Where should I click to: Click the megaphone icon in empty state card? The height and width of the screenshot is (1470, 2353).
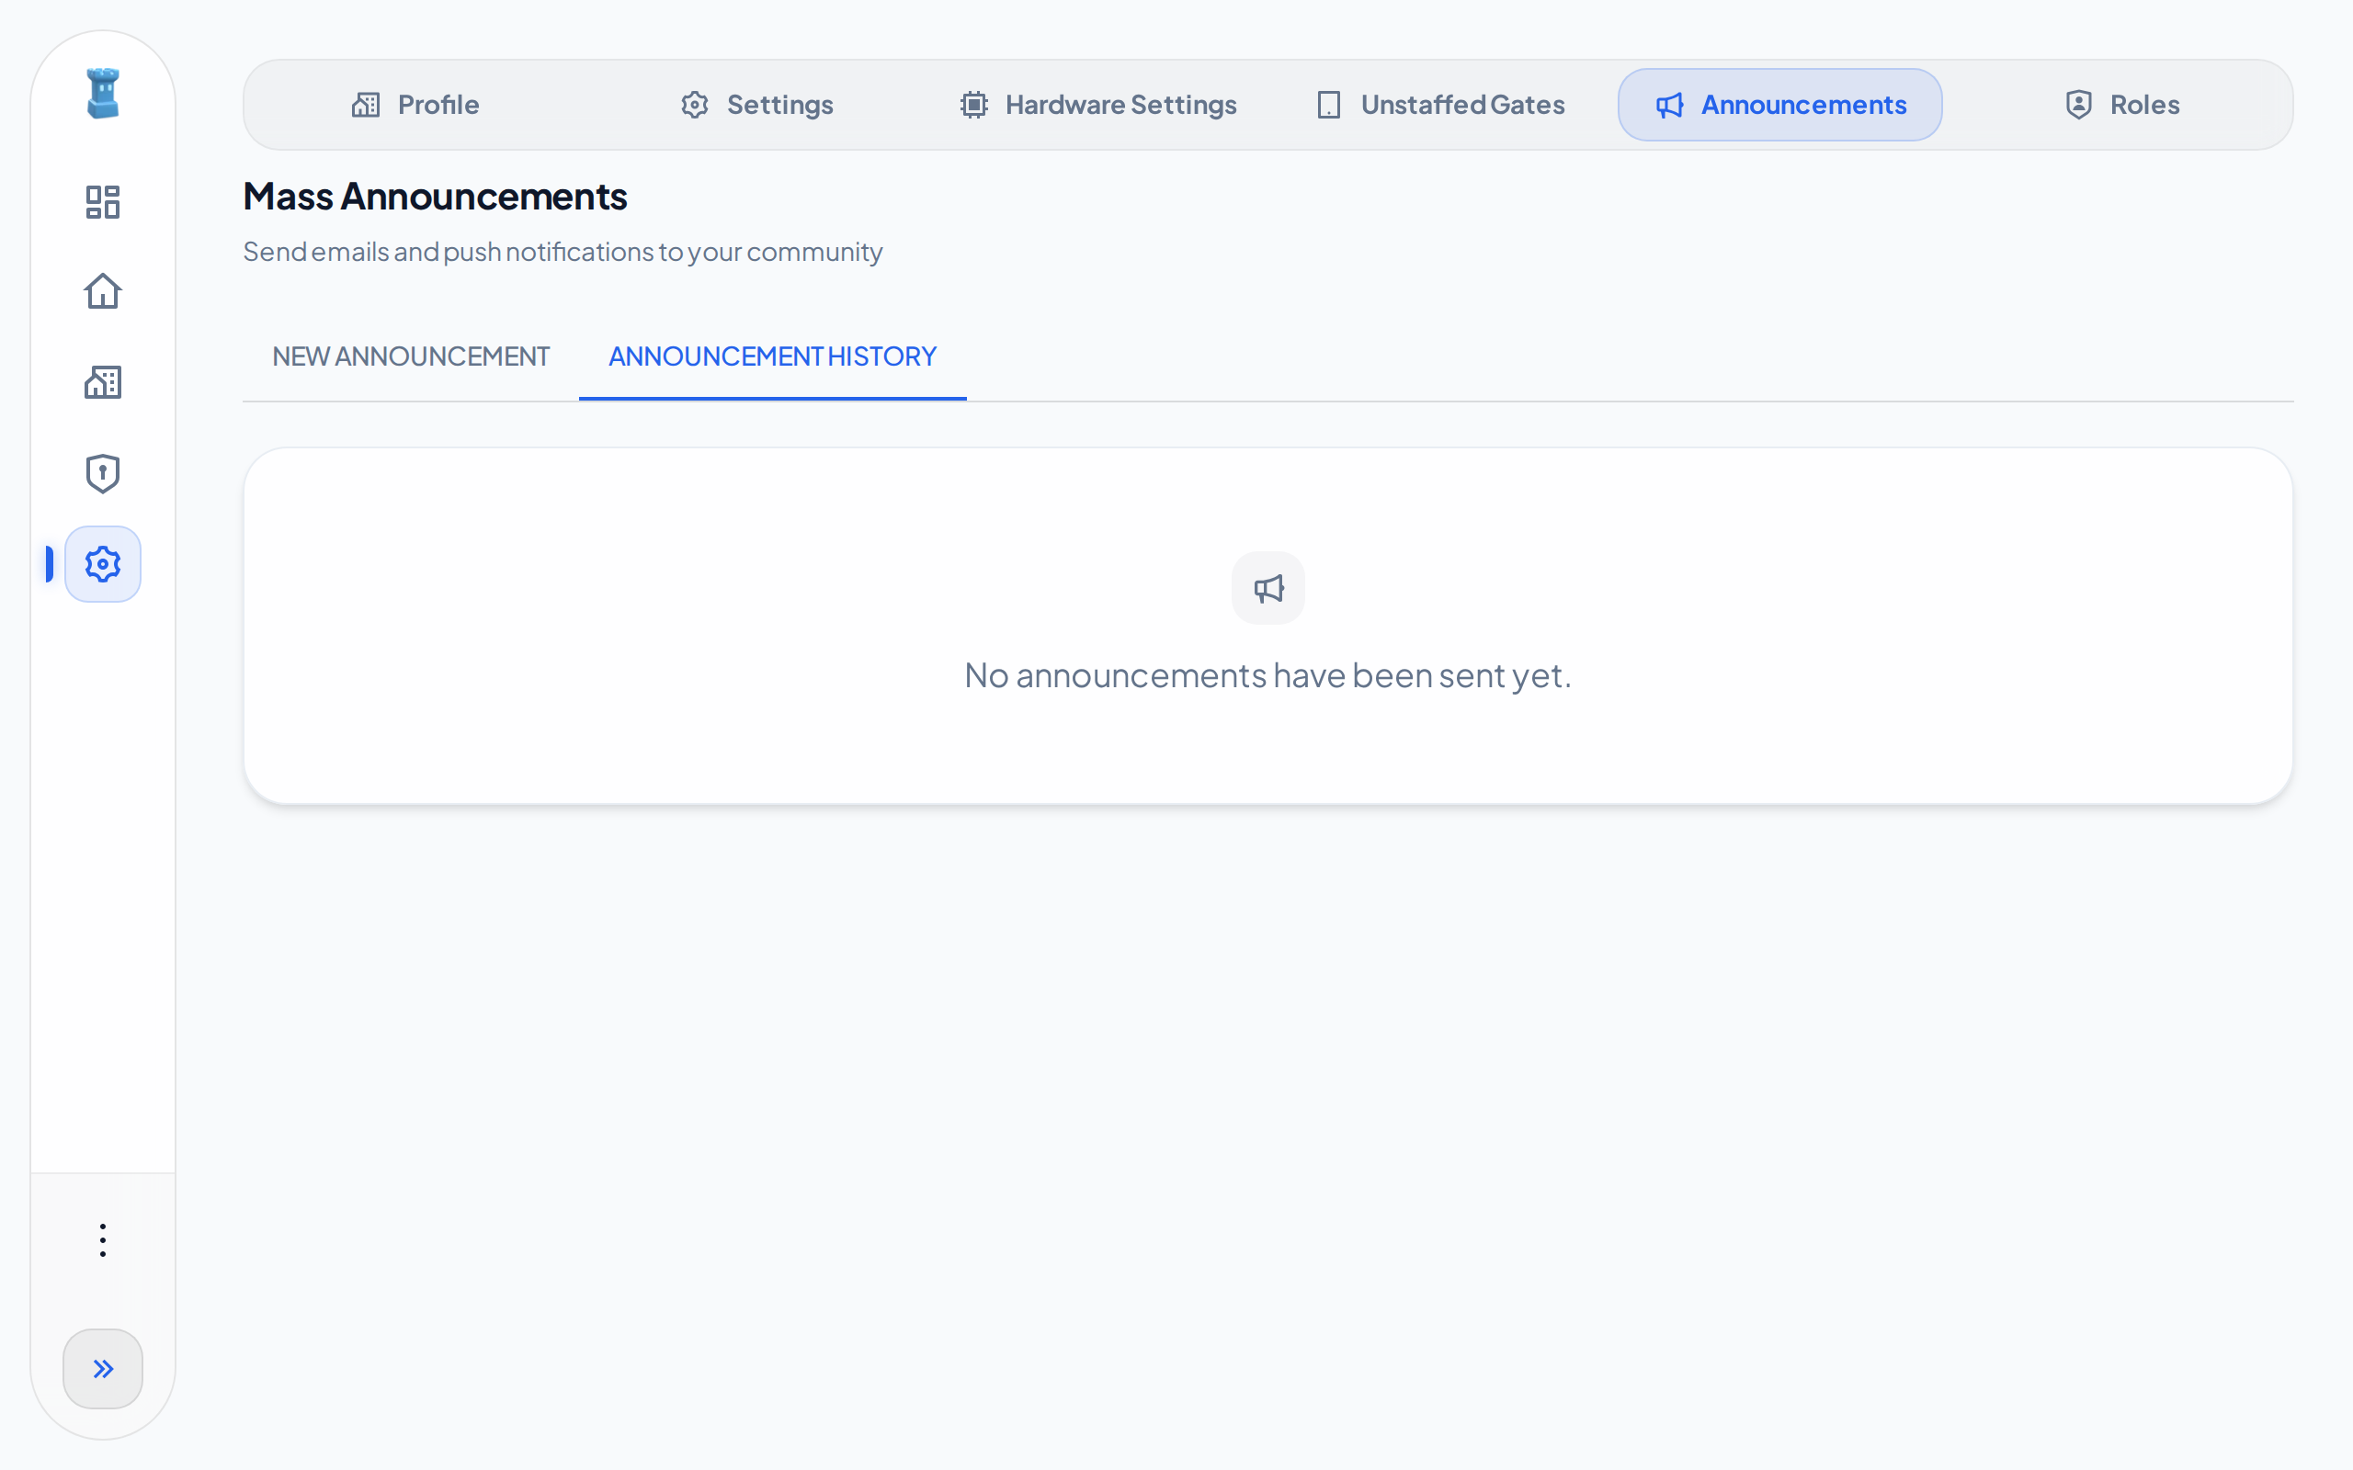click(1267, 588)
